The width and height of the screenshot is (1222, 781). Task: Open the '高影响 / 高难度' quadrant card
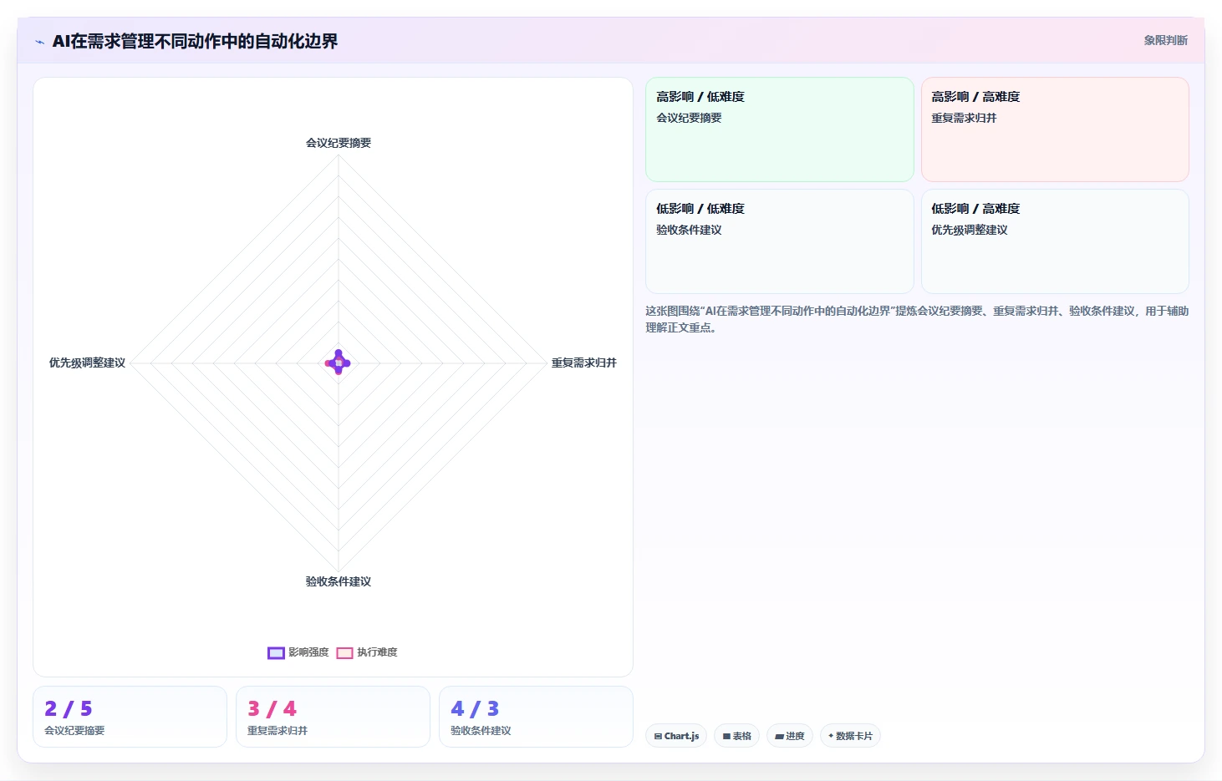pyautogui.click(x=1055, y=129)
